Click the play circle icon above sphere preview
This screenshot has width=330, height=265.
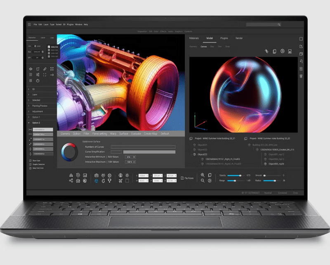click(x=283, y=51)
